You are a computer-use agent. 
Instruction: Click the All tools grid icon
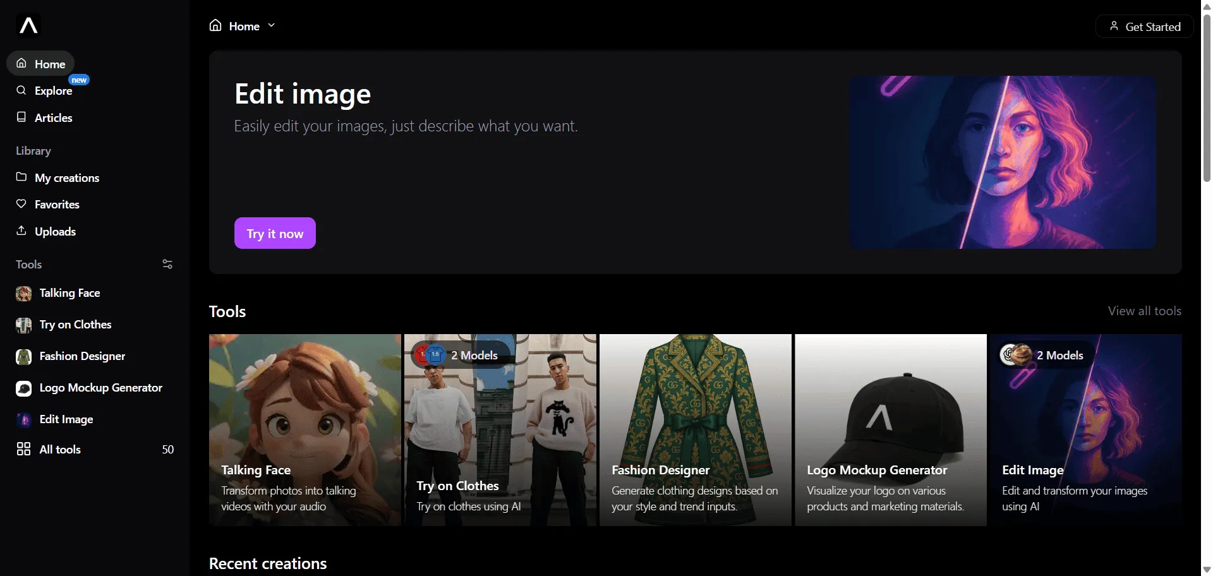23,450
